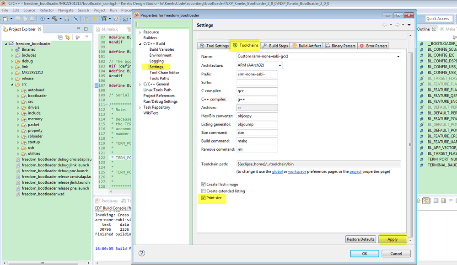Click the Save All toolbar icon
The height and width of the screenshot is (265, 457).
coord(25,19)
